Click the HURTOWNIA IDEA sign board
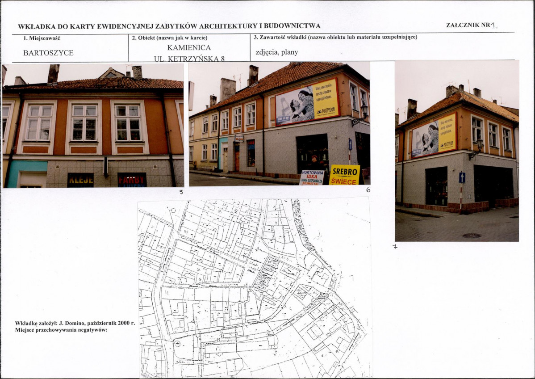The width and height of the screenshot is (535, 379). click(312, 177)
